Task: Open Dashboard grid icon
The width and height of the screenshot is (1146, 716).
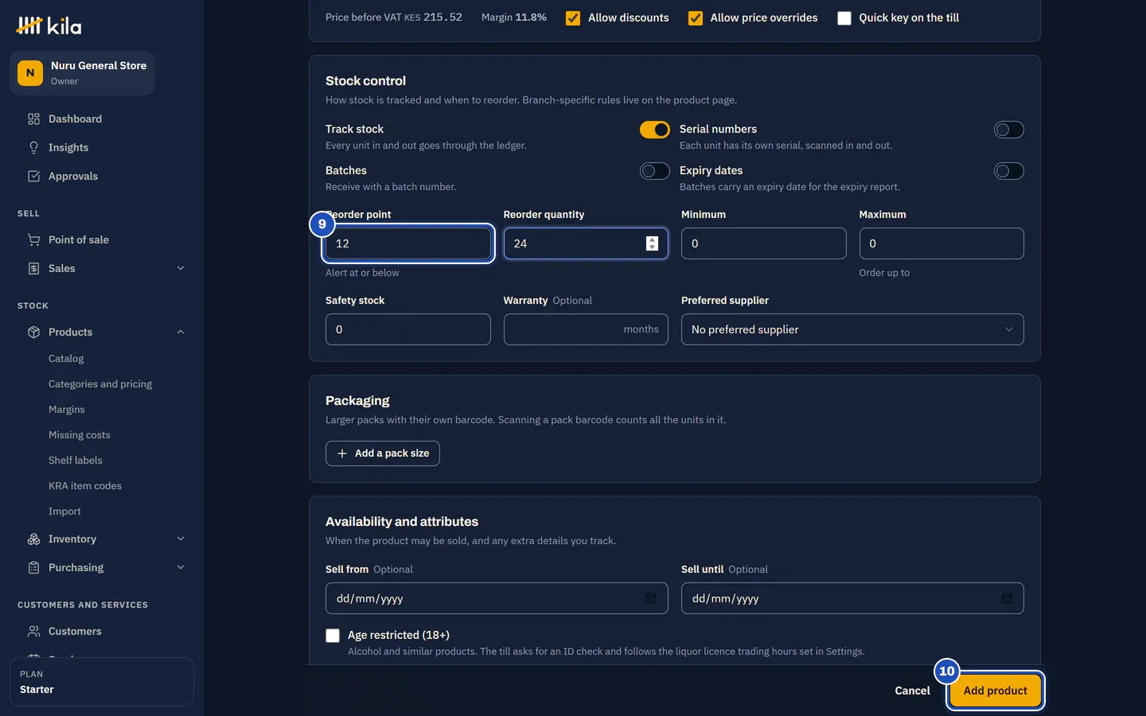Action: (33, 119)
